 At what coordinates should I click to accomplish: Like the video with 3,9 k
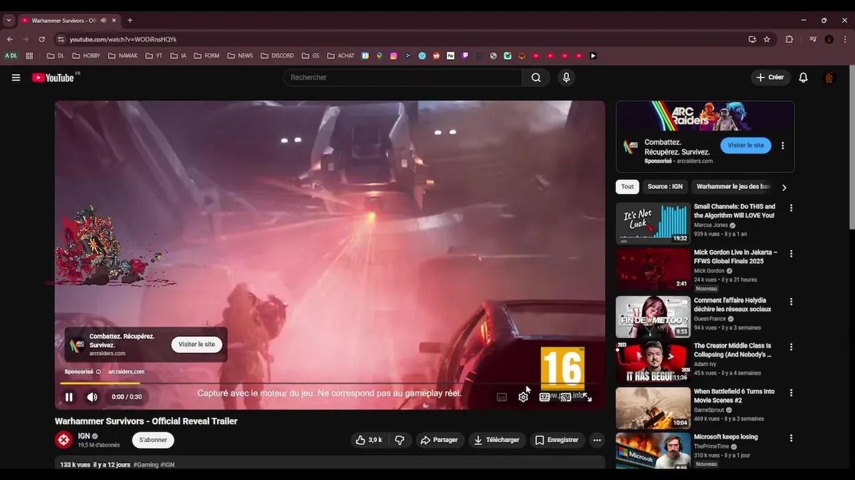pyautogui.click(x=369, y=440)
